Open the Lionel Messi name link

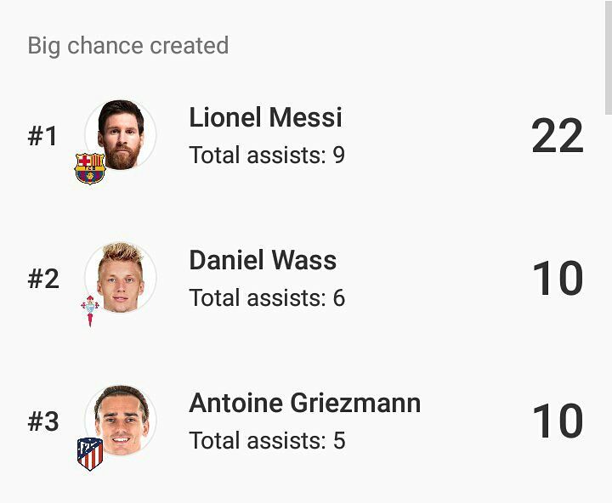[x=265, y=117]
